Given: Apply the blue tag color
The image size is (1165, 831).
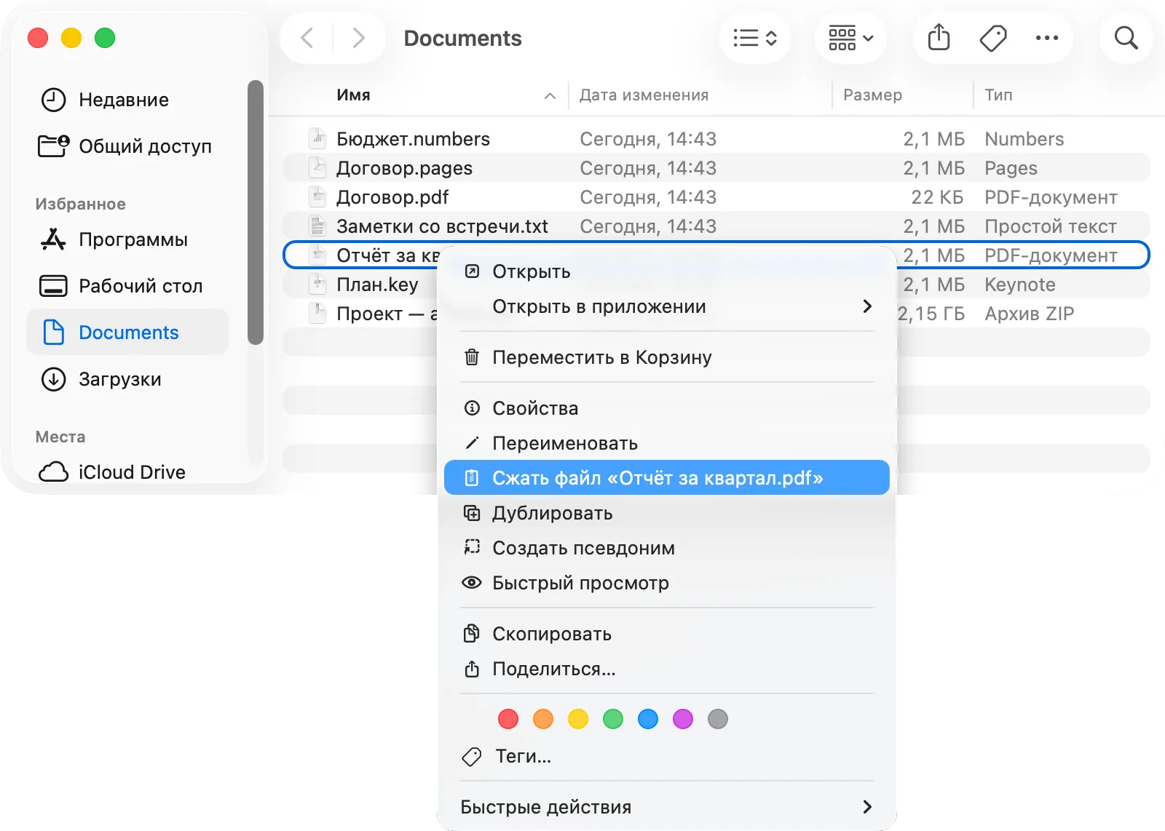Looking at the screenshot, I should click(x=648, y=719).
